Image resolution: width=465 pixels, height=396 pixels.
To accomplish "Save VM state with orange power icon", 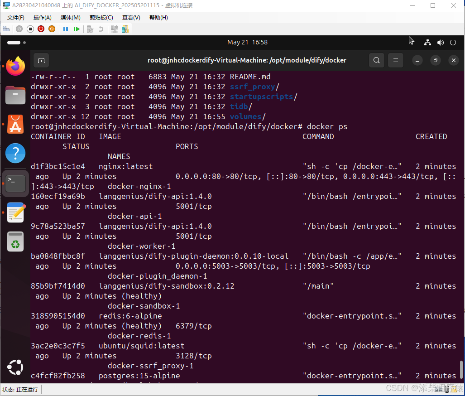I will point(52,29).
